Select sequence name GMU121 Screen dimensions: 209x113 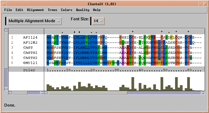tap(30, 63)
